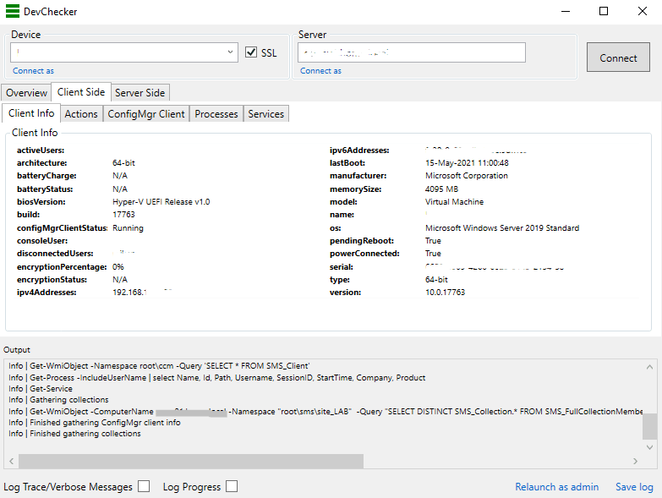Click the lastBoot value '15-May-2021 11:00:48'
This screenshot has height=498, width=662.
pos(467,163)
